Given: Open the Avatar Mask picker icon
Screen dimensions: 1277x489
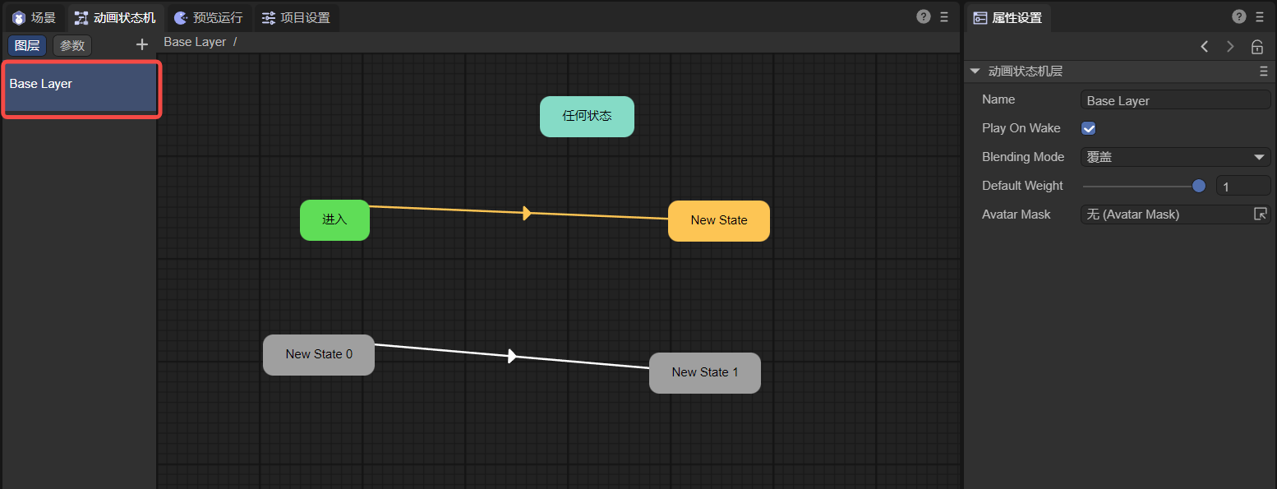Looking at the screenshot, I should click(1260, 214).
